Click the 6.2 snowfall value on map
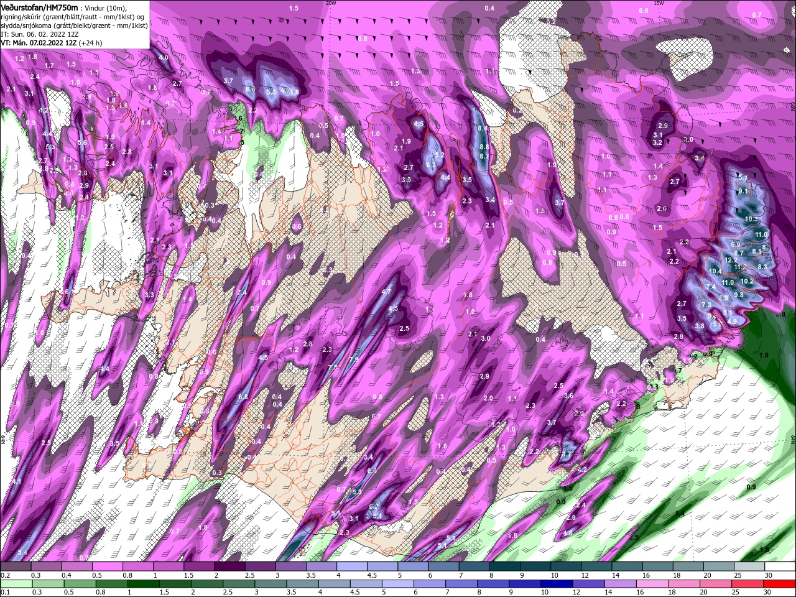The image size is (796, 597). 432,165
